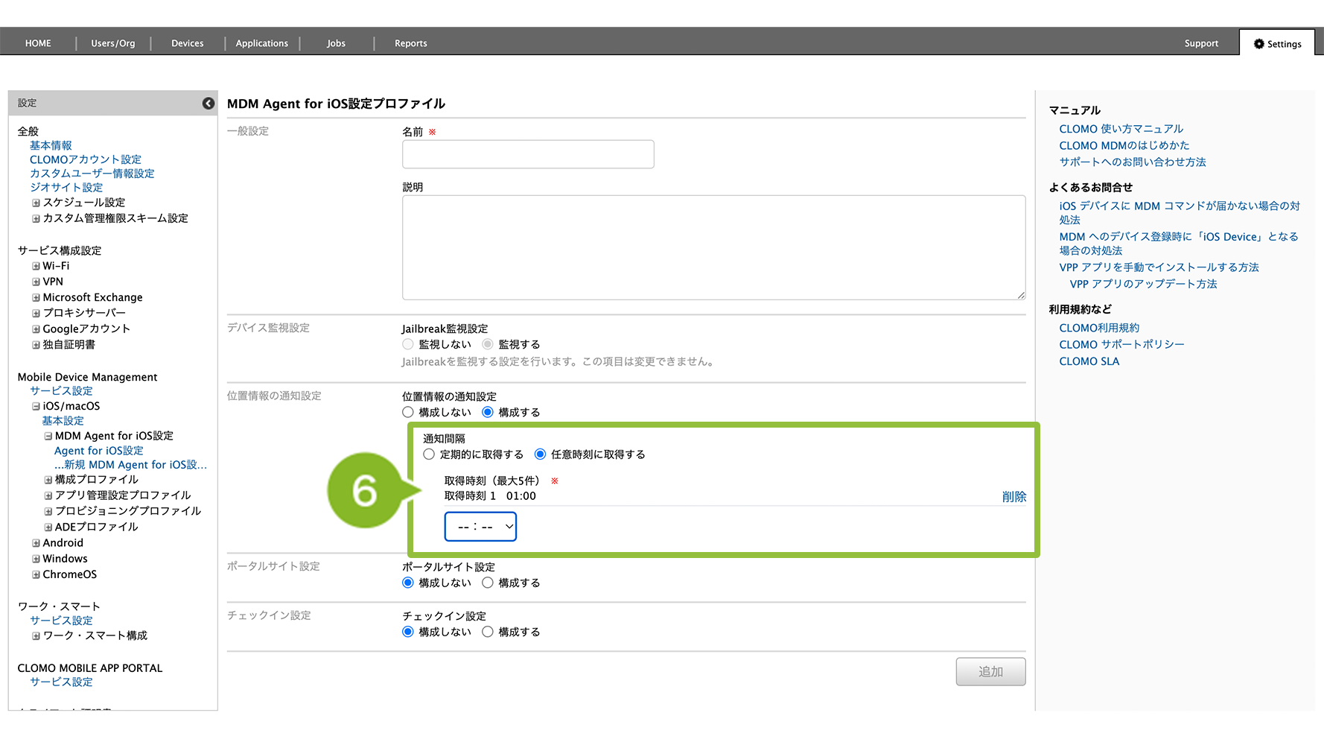Click the 名前 input field
This screenshot has height=745, width=1324.
(528, 154)
